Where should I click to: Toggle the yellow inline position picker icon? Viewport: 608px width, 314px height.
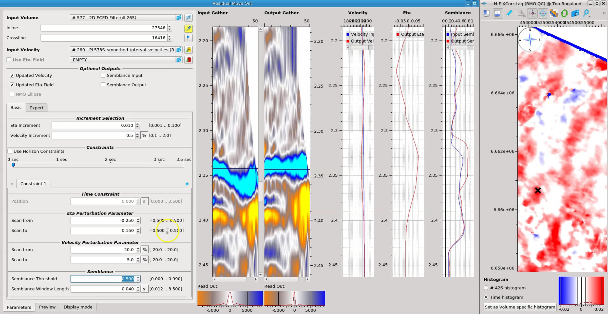pyautogui.click(x=188, y=28)
